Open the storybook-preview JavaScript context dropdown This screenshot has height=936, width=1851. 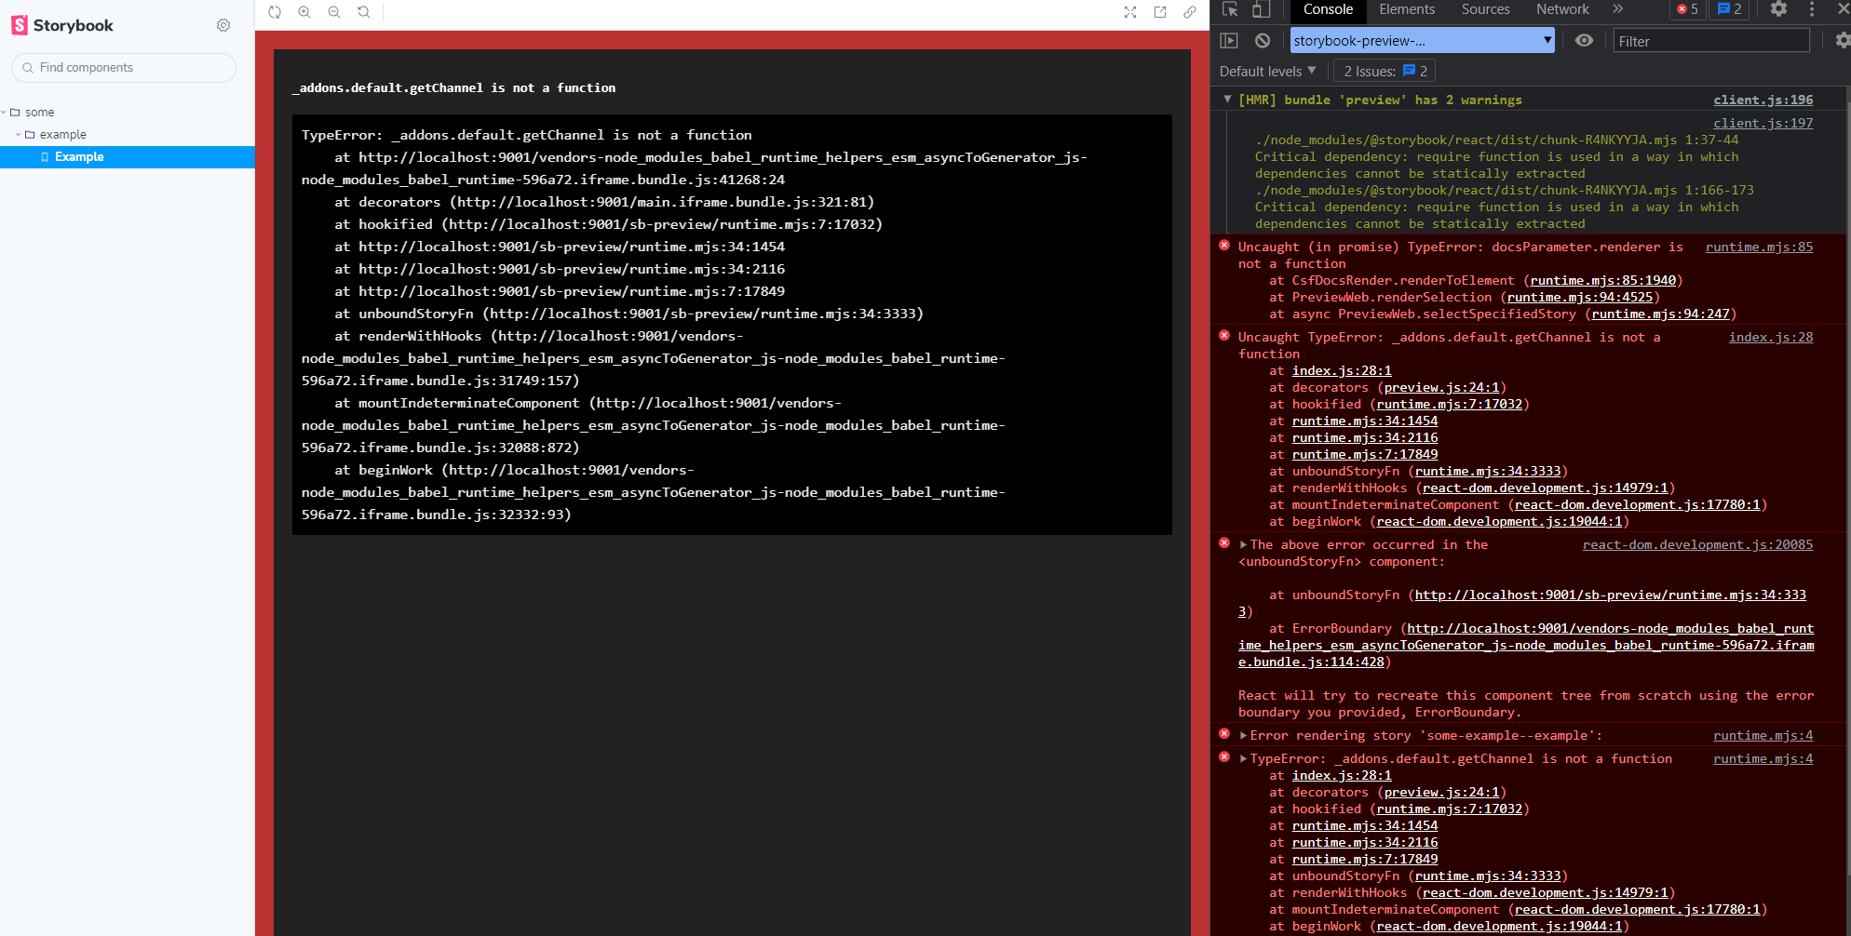(1423, 41)
